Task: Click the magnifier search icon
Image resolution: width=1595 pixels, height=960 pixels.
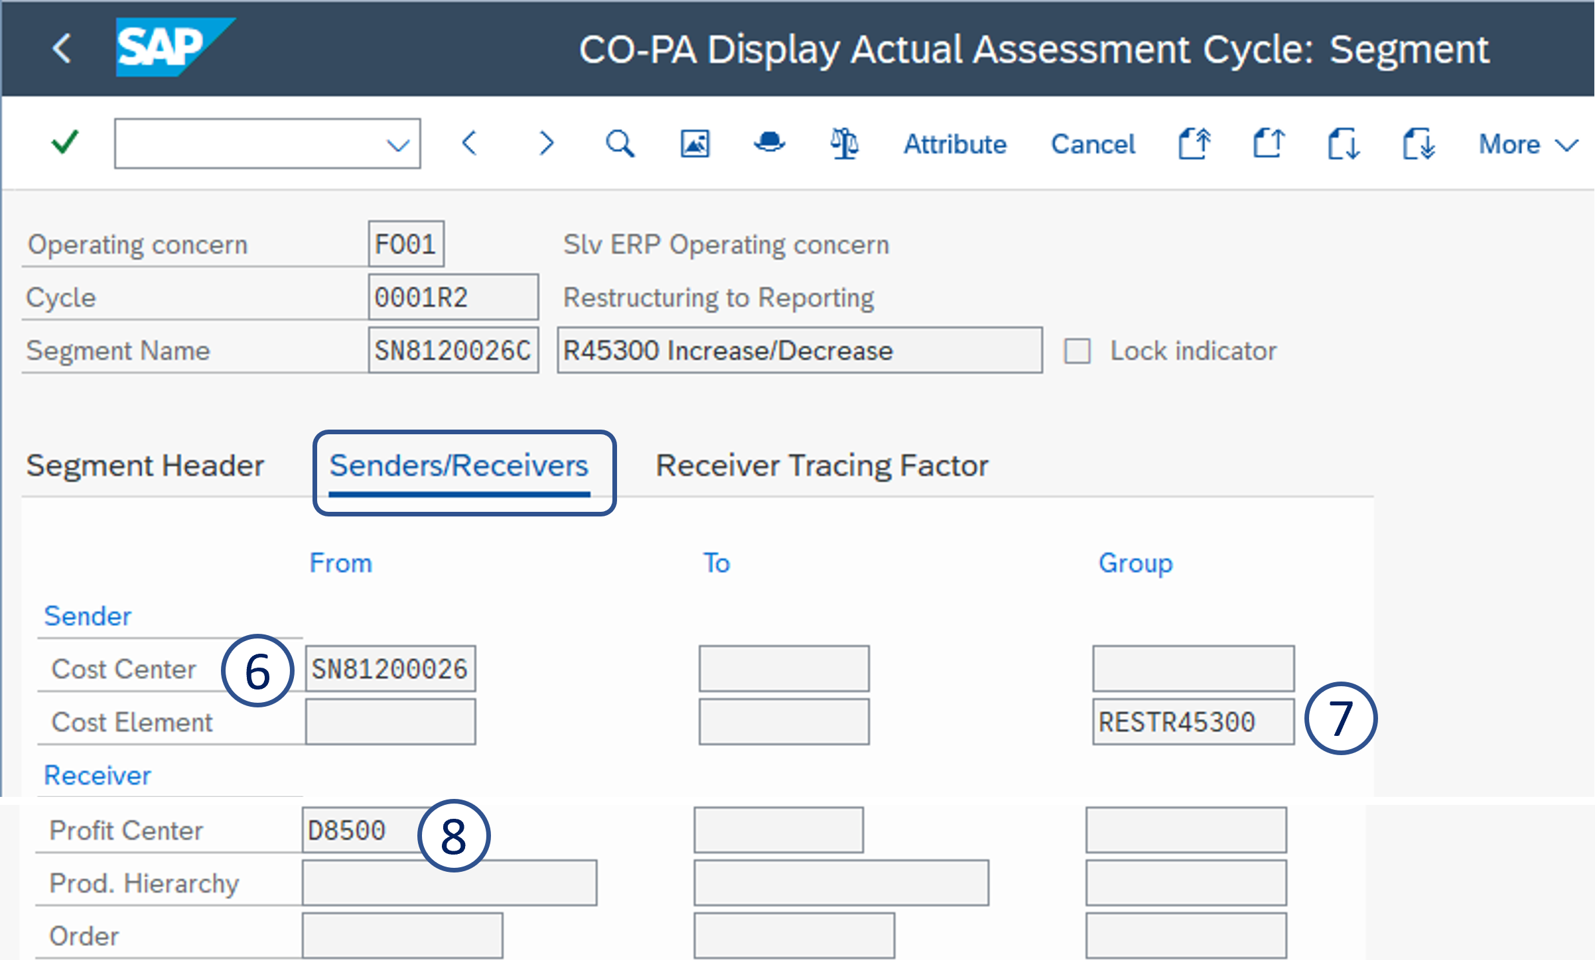Action: [x=620, y=143]
